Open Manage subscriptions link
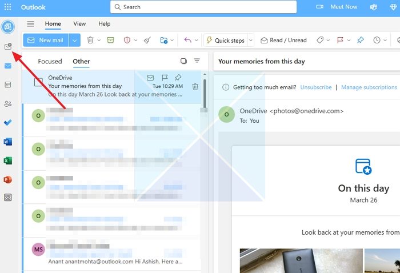 coord(369,87)
